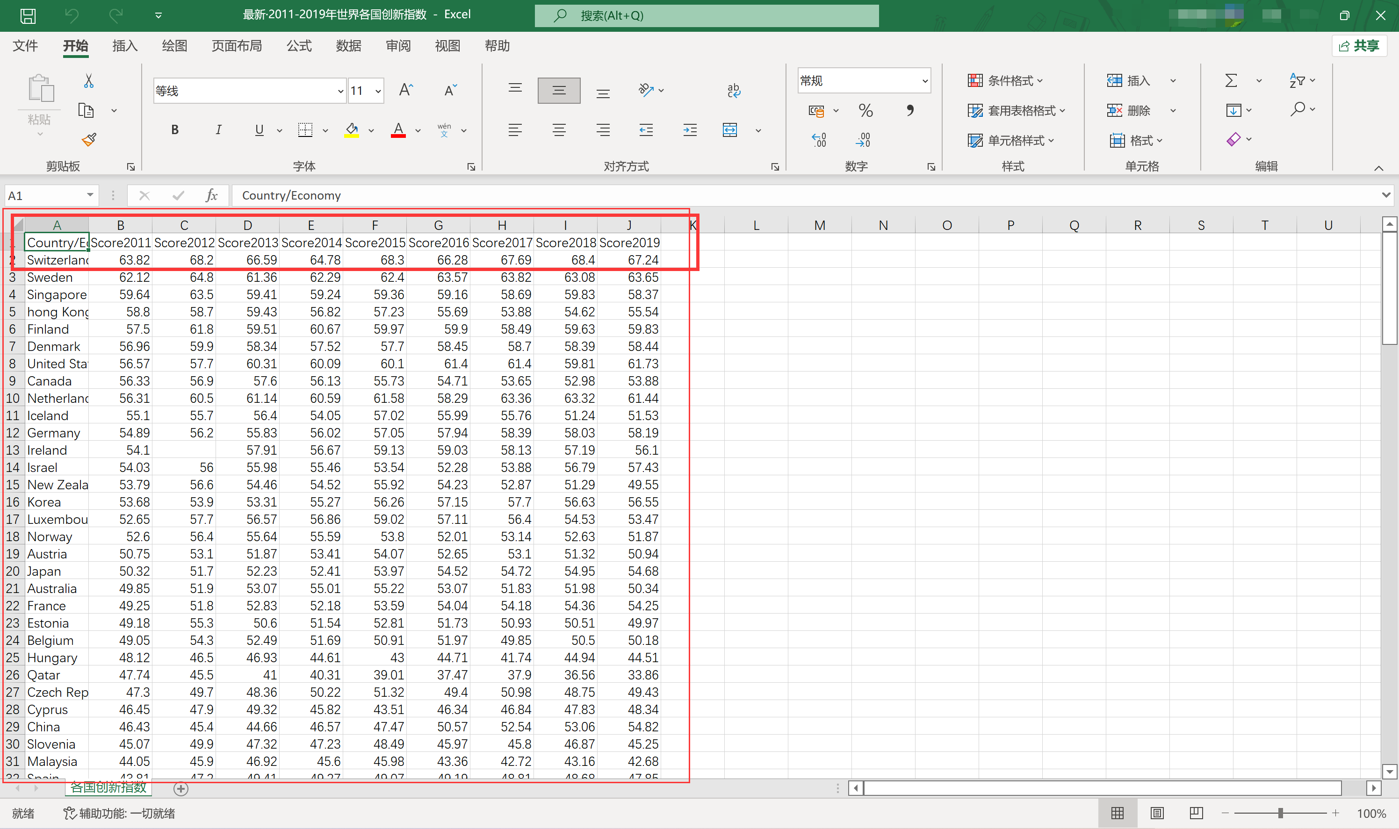Switch to Page Layout view in status bar
The image size is (1399, 829).
point(1157,814)
